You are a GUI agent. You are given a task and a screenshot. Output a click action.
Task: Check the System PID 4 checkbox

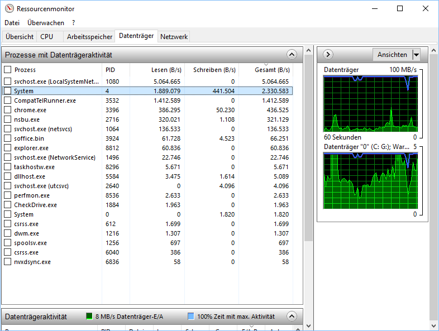coord(8,90)
